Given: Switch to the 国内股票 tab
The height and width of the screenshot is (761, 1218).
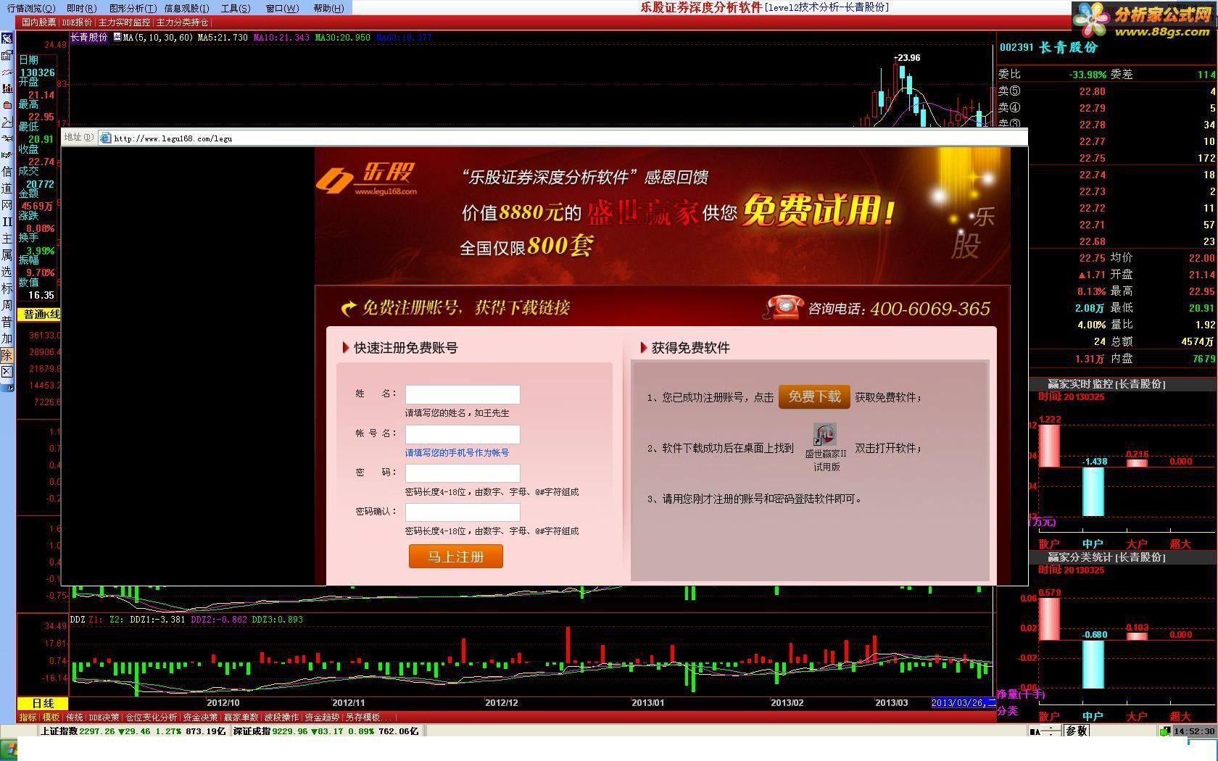Looking at the screenshot, I should 38,22.
